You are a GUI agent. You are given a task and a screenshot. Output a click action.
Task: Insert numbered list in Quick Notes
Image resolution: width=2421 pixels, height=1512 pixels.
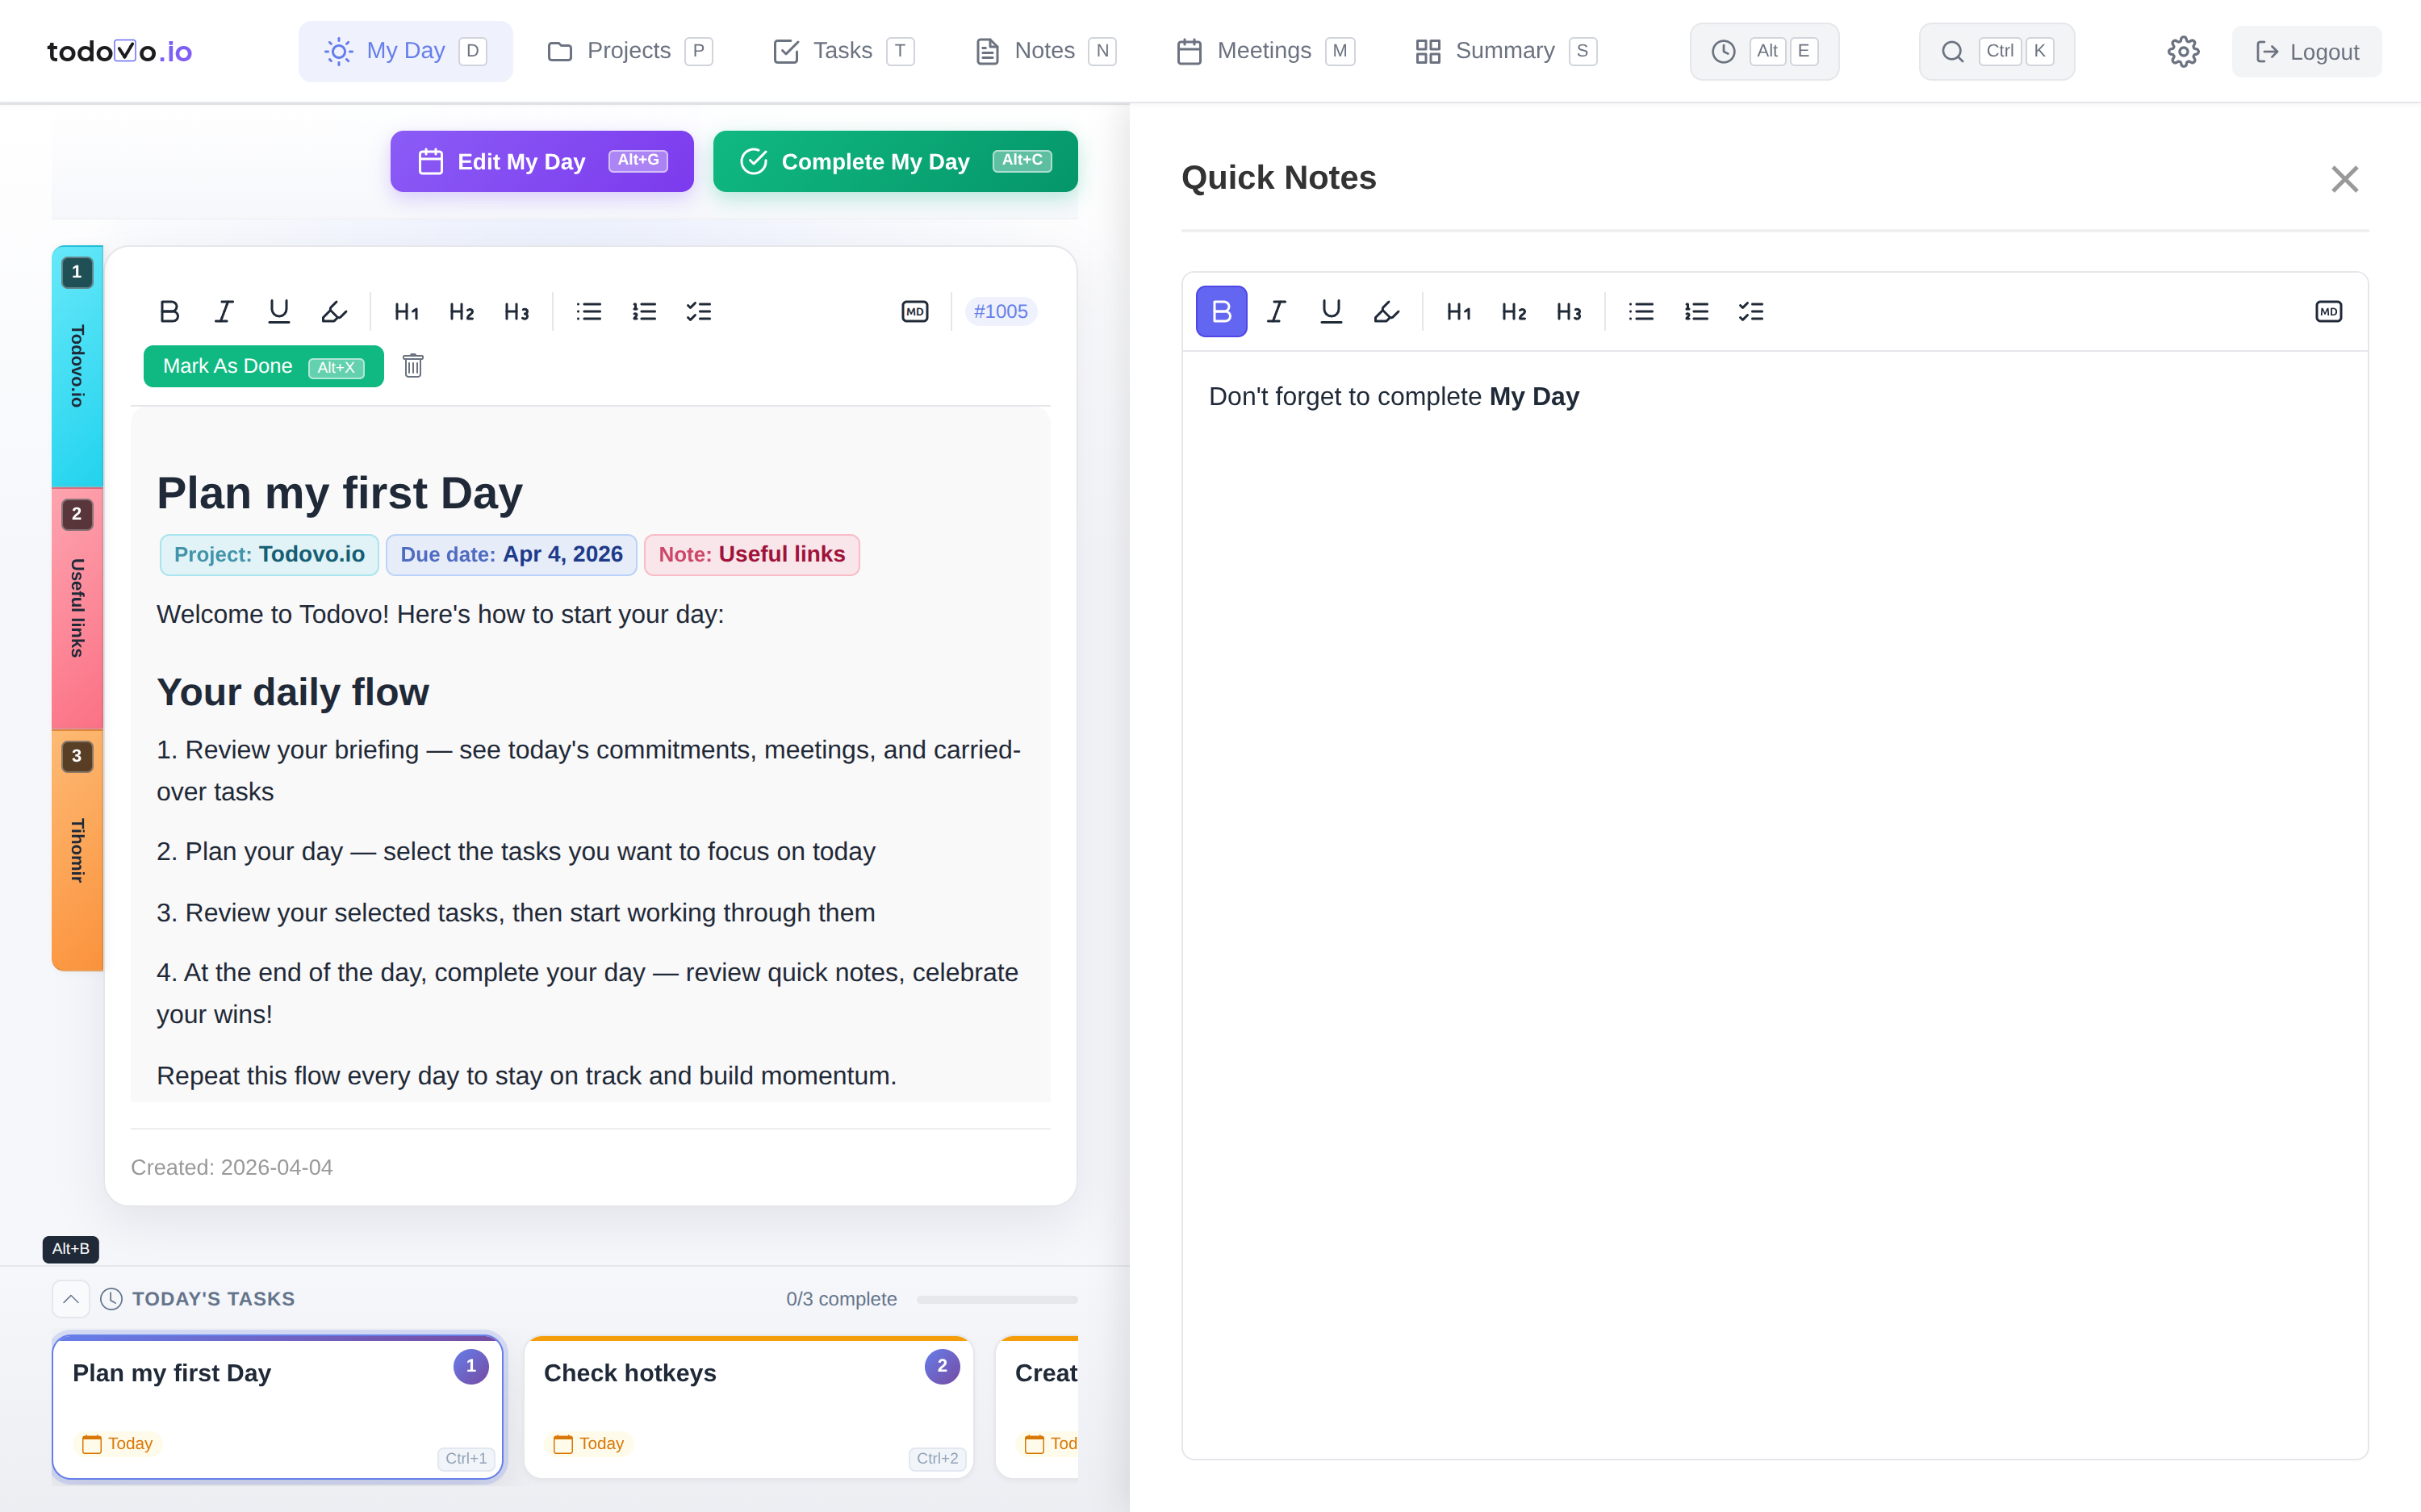(x=1696, y=312)
